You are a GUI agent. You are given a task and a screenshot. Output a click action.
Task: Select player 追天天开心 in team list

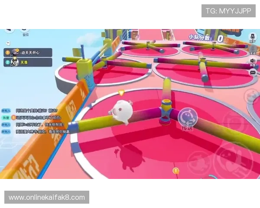30,52
